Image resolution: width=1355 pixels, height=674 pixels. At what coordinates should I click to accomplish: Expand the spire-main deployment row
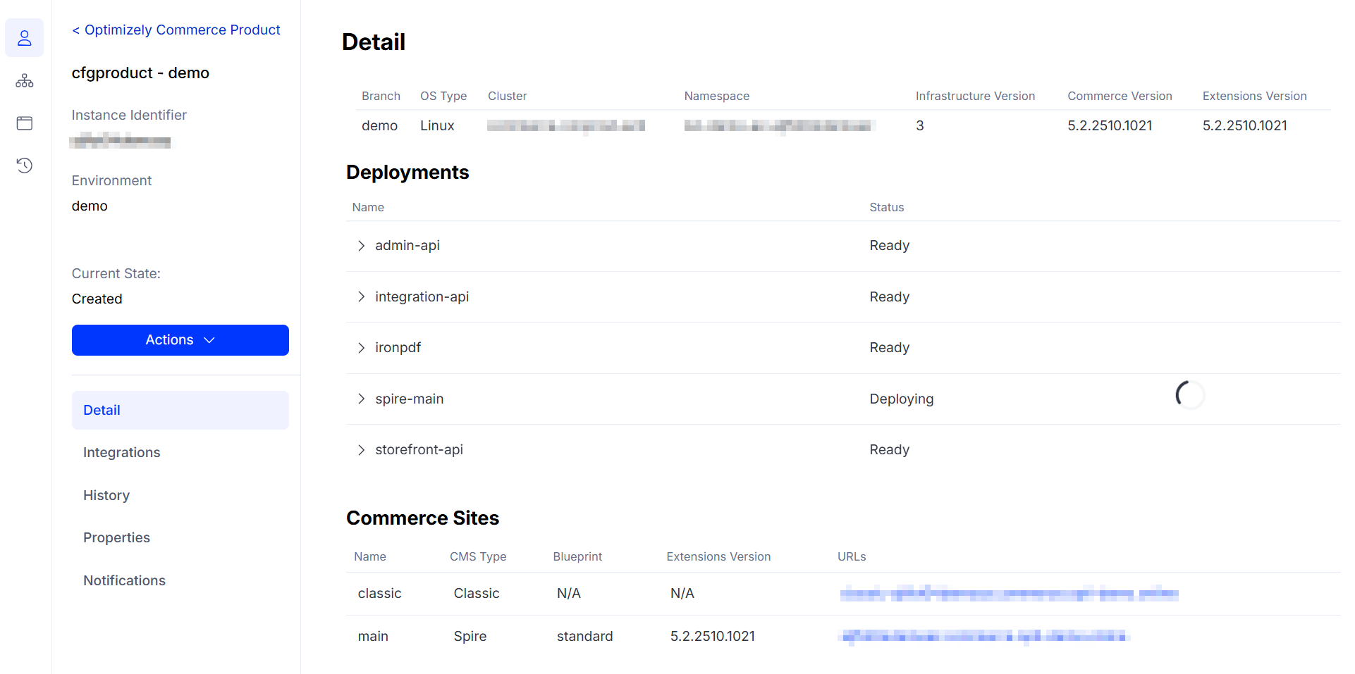[x=361, y=399]
